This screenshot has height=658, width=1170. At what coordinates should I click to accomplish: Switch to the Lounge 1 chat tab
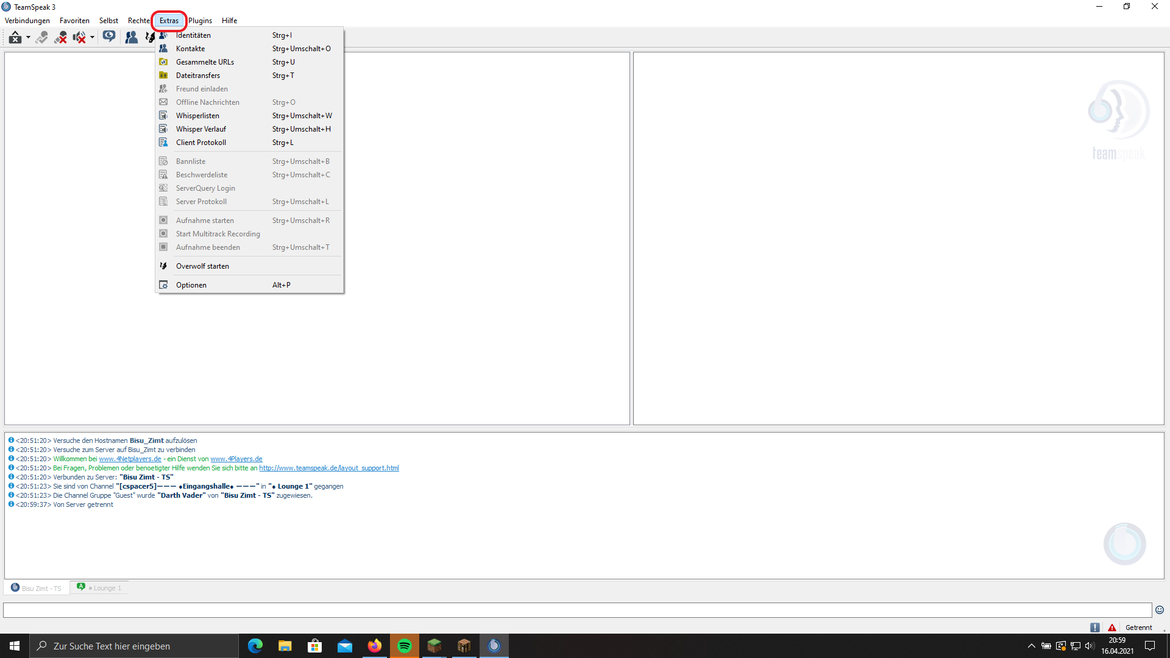click(99, 588)
